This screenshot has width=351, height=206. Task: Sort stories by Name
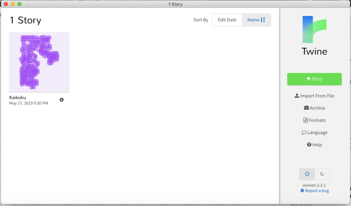click(256, 20)
